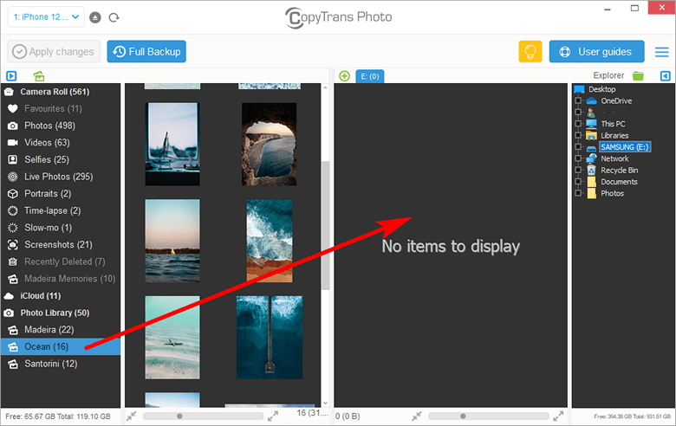
Task: Click the shrink thumbnails icon under PC pane
Action: pyautogui.click(x=417, y=416)
